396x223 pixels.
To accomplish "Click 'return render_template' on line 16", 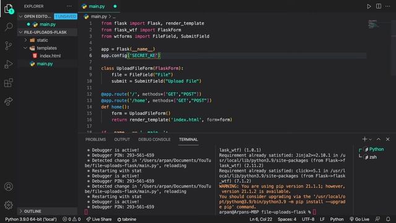I will pos(140,120).
